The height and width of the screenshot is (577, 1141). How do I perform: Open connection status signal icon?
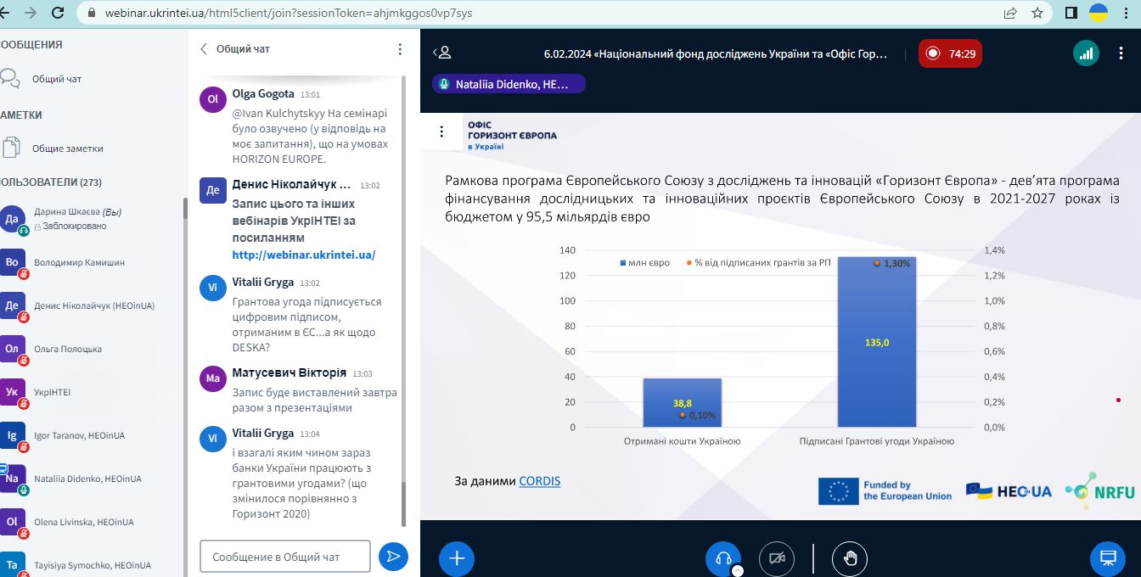pos(1085,53)
